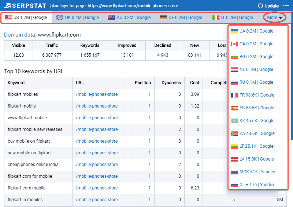Click the Latvia flag icon

234,159
